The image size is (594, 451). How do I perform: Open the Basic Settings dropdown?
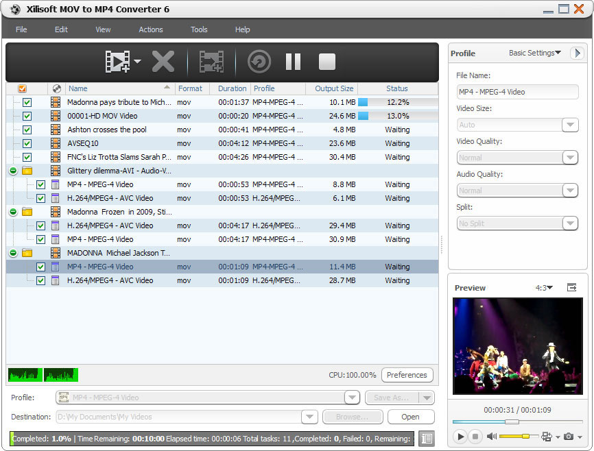coord(535,53)
